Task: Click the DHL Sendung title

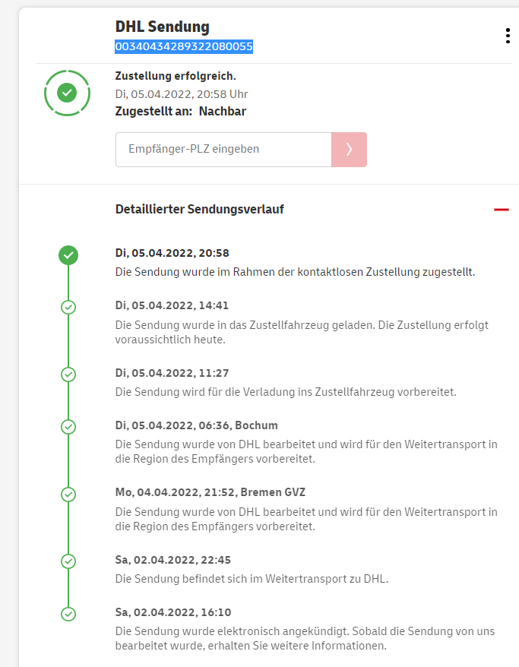Action: [x=163, y=27]
